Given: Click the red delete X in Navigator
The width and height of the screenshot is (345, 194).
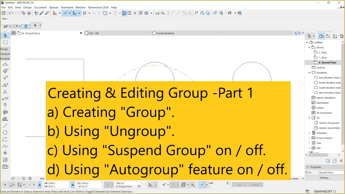Looking at the screenshot, I should tap(341, 161).
